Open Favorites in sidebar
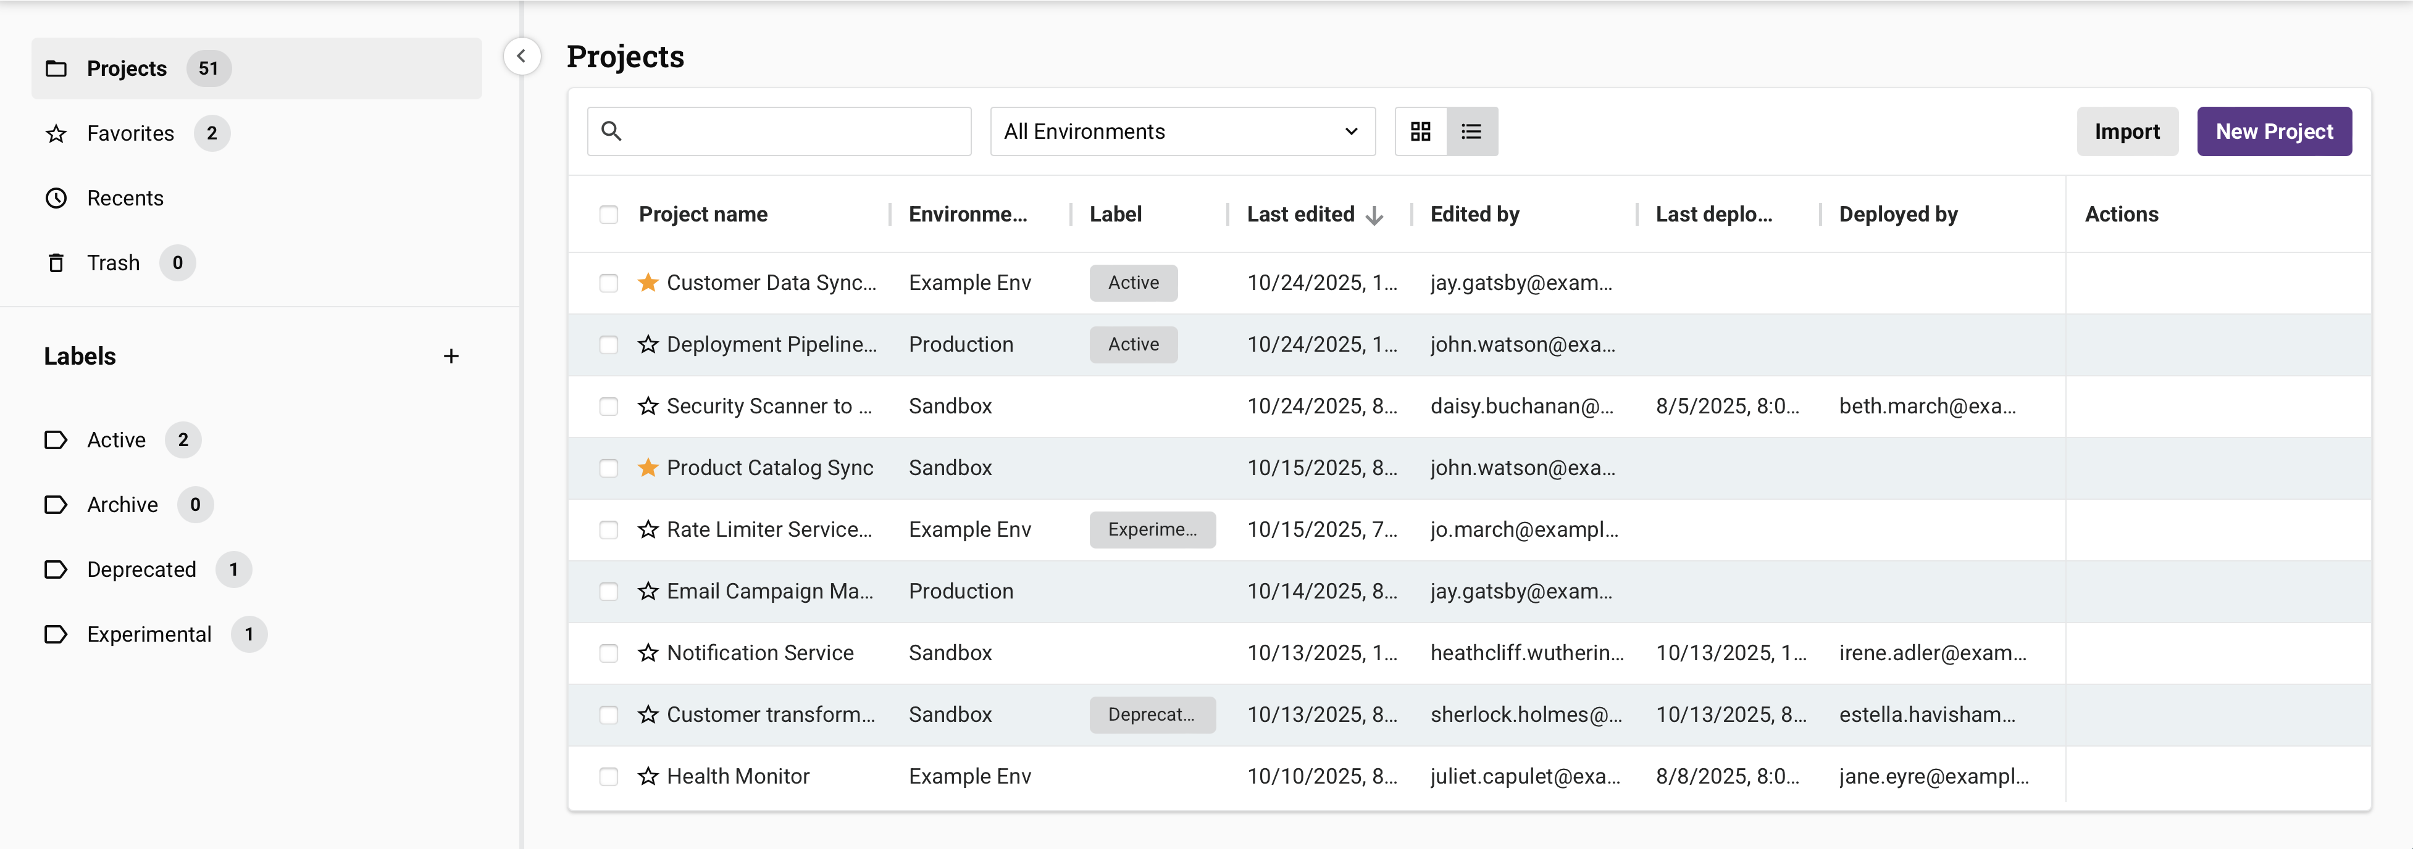The image size is (2413, 849). (130, 134)
